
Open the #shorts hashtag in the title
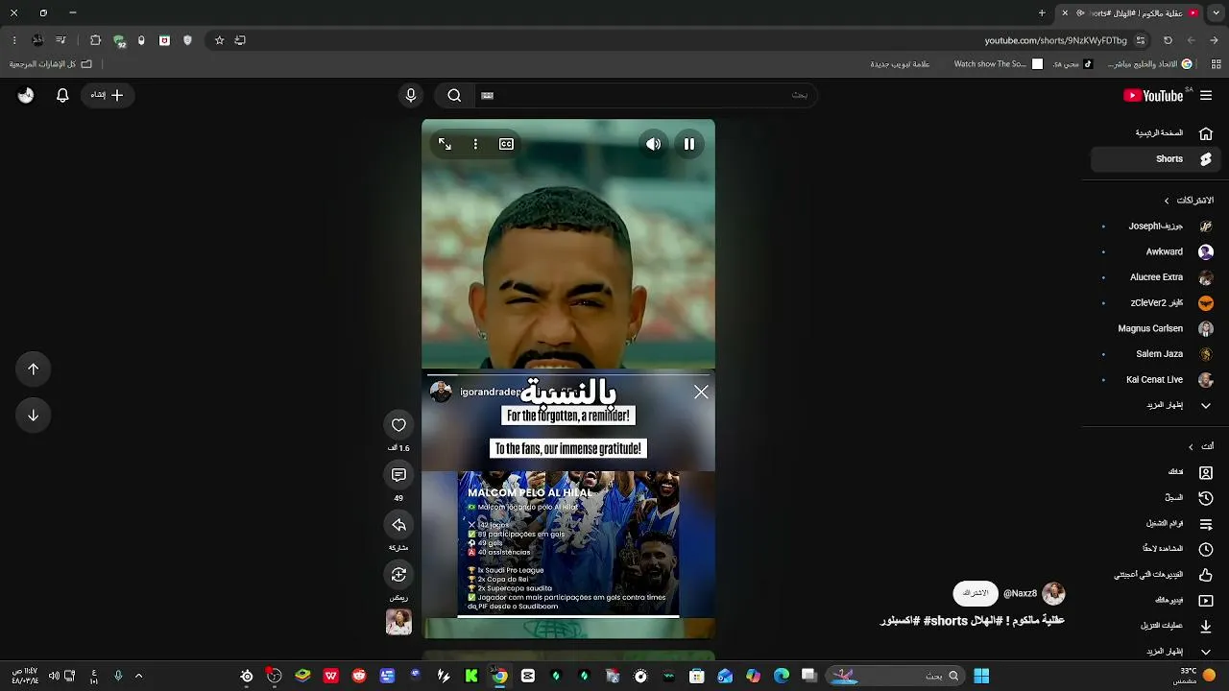coord(946,621)
